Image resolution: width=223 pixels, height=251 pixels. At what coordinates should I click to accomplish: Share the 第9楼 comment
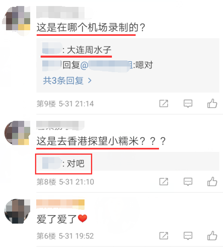tap(164, 104)
